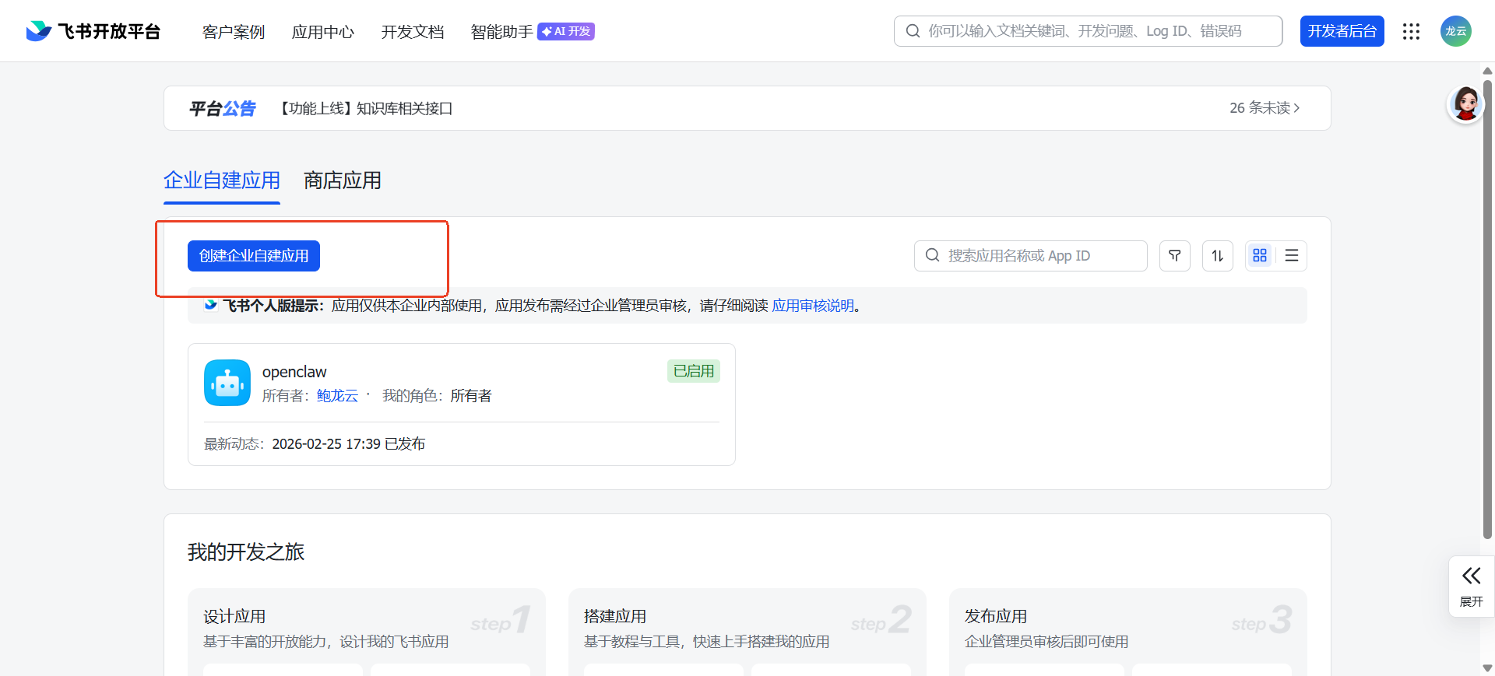The width and height of the screenshot is (1495, 676).
Task: Select the 企业自建应用 tab
Action: pyautogui.click(x=222, y=180)
